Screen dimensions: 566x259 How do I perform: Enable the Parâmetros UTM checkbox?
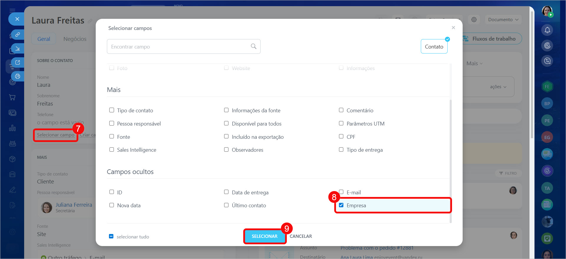341,123
